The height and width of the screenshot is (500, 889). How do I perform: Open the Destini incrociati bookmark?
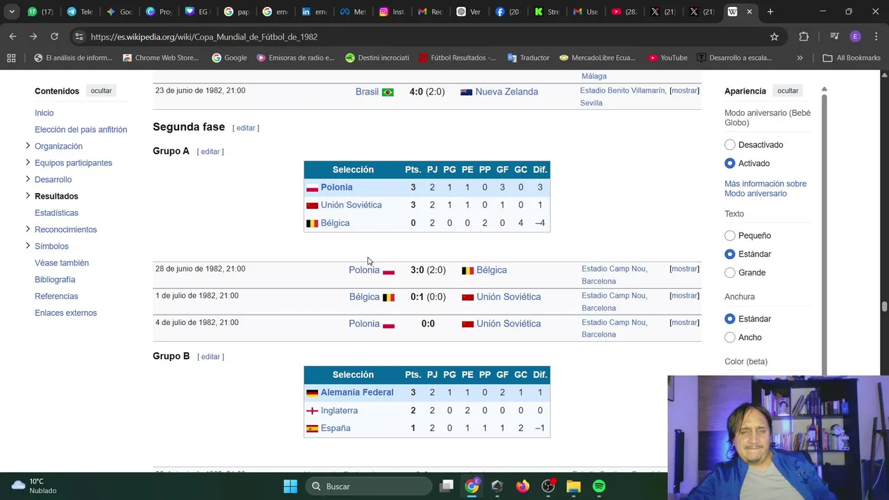pos(377,58)
